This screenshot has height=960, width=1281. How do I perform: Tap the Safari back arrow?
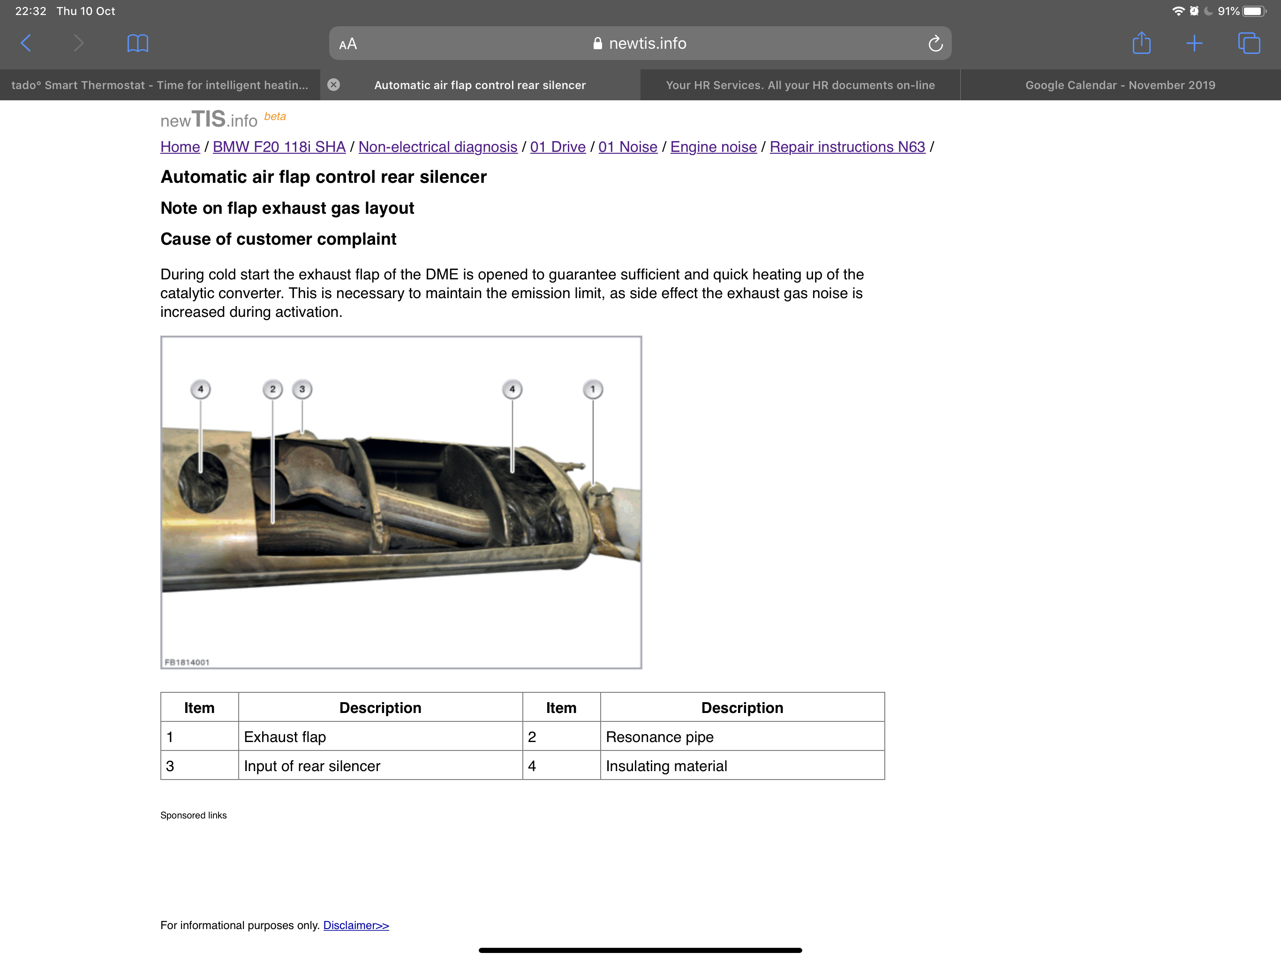[26, 44]
